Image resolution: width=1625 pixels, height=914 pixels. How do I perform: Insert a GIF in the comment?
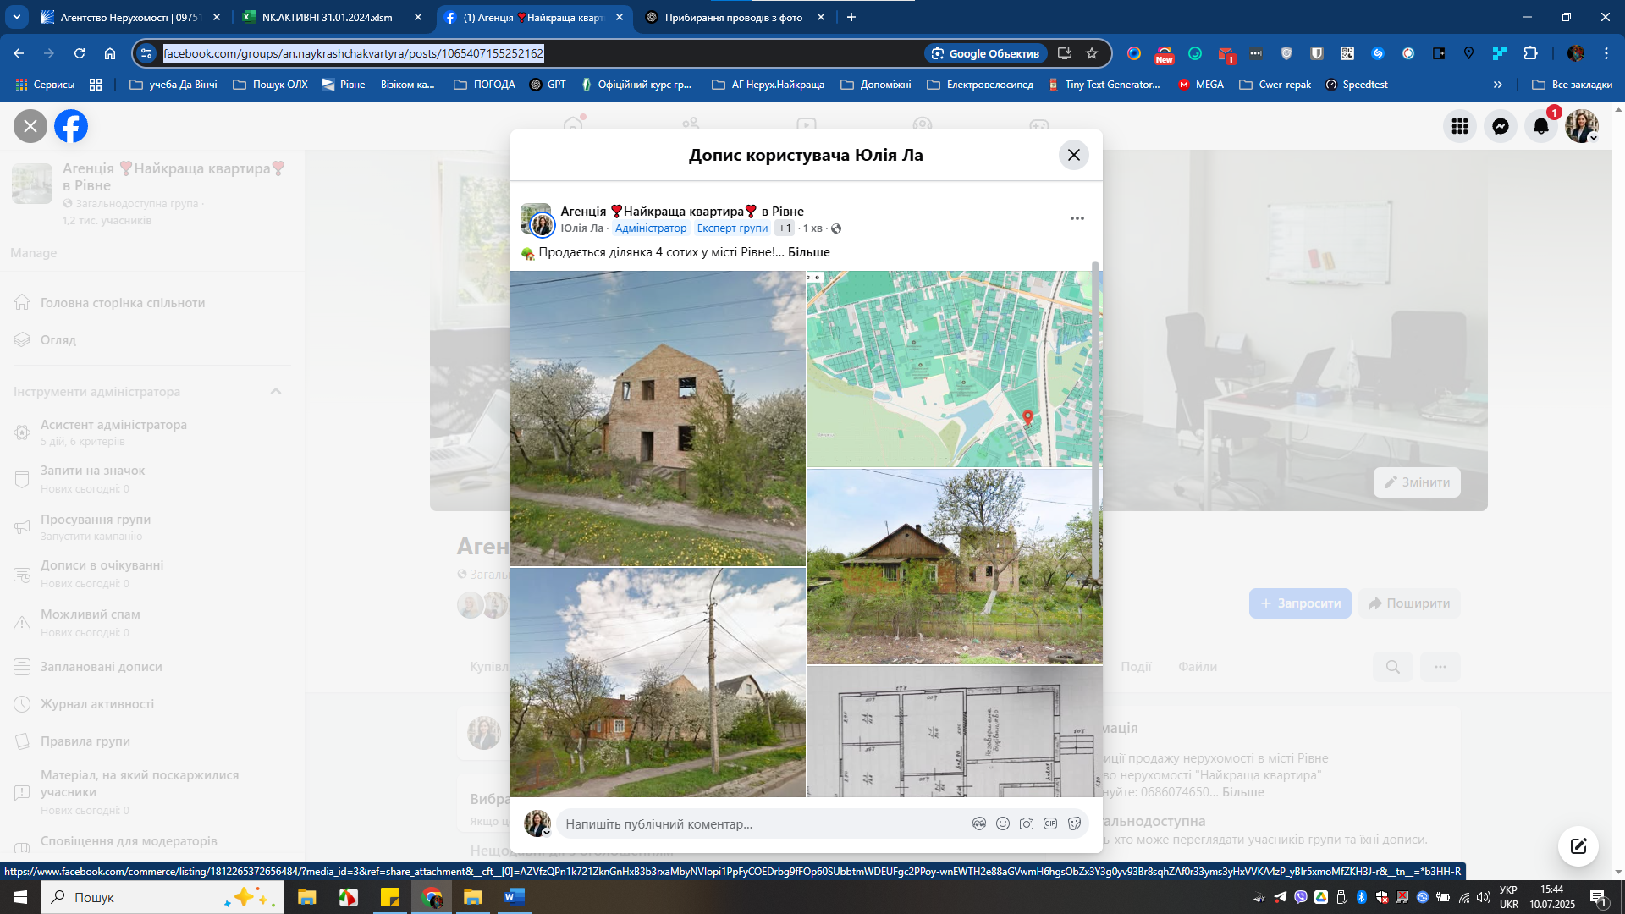pyautogui.click(x=1050, y=823)
